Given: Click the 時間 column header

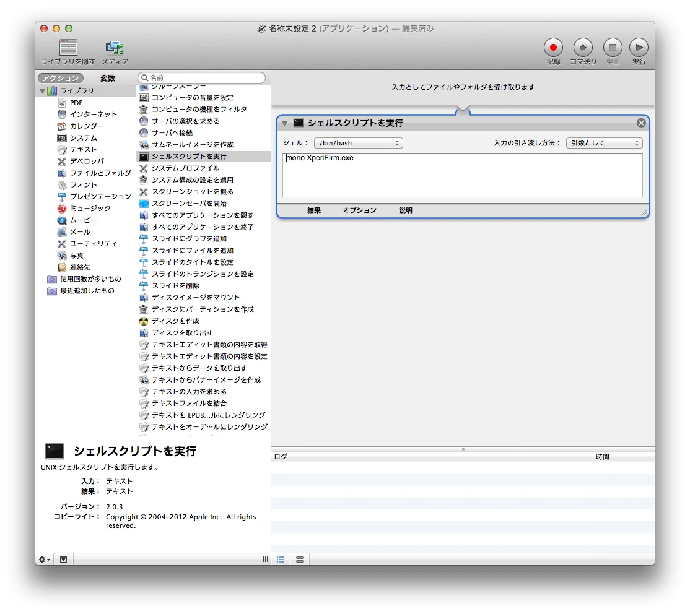Looking at the screenshot, I should click(624, 457).
